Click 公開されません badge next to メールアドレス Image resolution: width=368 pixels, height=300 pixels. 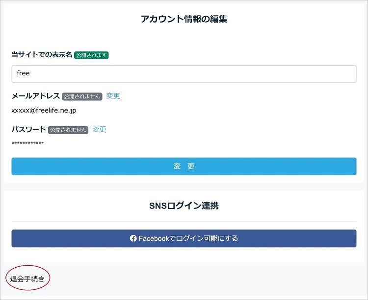(x=82, y=96)
